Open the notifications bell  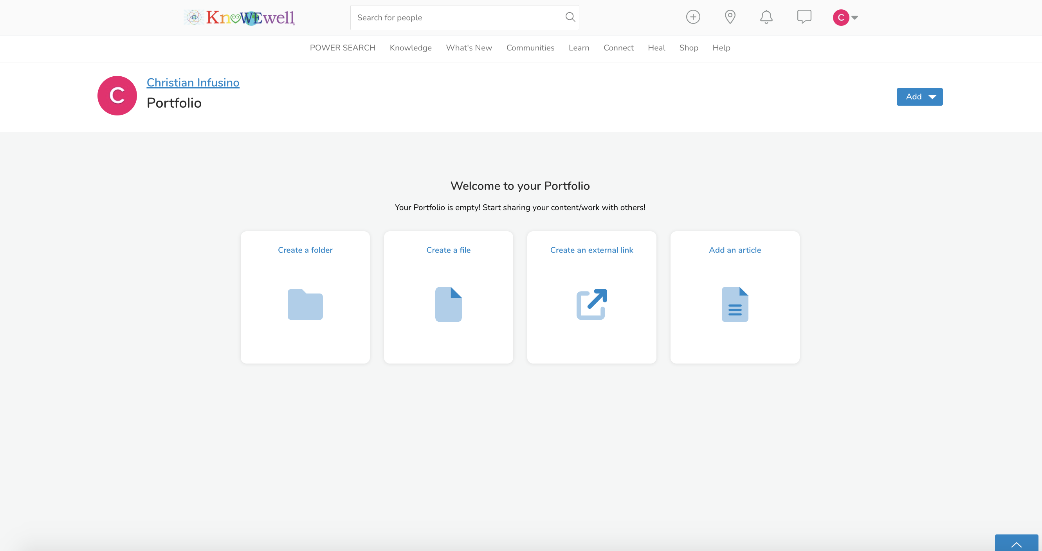coord(766,17)
